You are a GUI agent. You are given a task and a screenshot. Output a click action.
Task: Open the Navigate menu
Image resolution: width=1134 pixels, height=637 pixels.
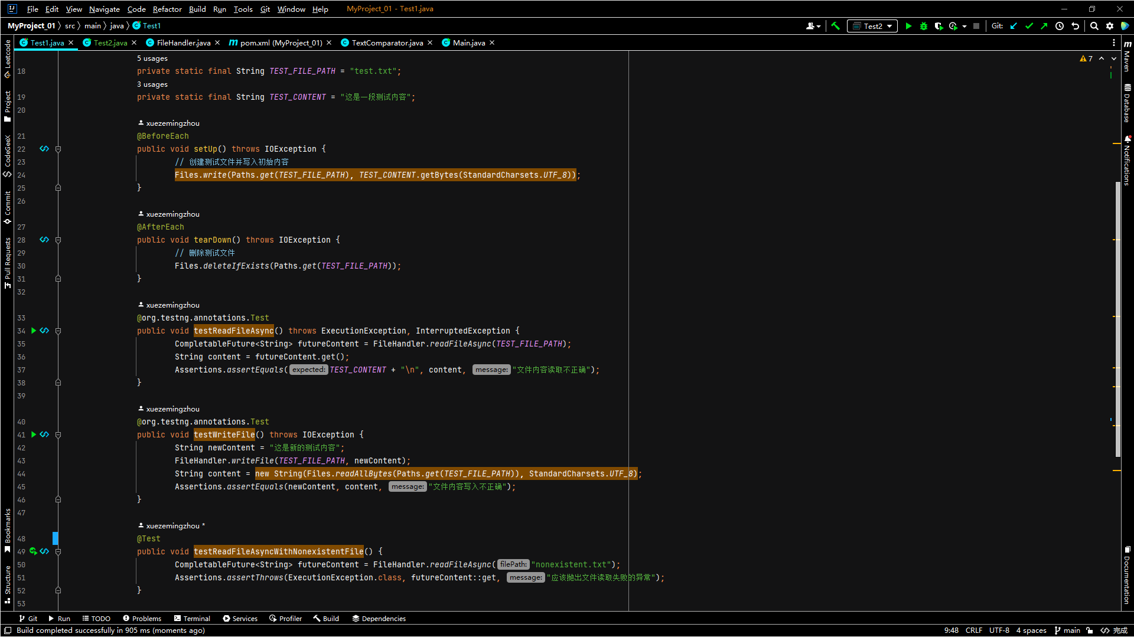point(105,9)
